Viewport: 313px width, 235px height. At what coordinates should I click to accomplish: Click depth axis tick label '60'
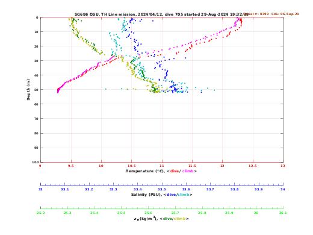pos(36,104)
